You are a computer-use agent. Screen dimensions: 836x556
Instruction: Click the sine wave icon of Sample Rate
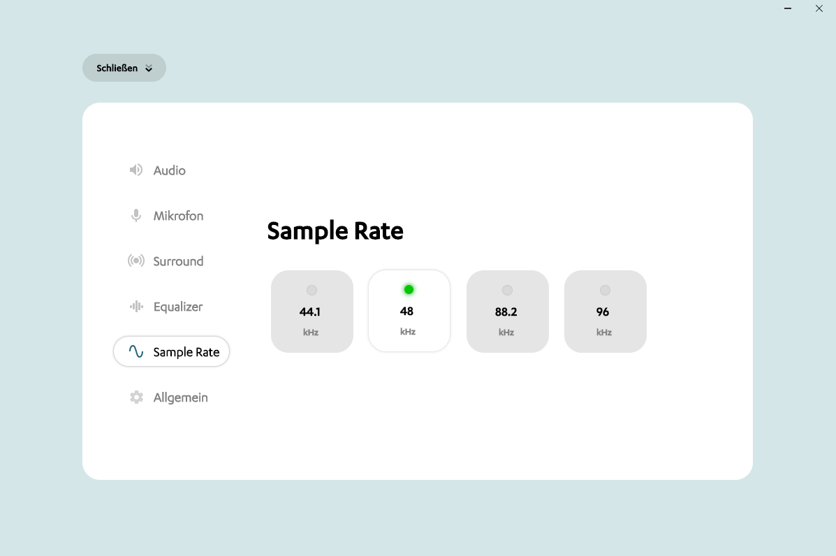[136, 351]
